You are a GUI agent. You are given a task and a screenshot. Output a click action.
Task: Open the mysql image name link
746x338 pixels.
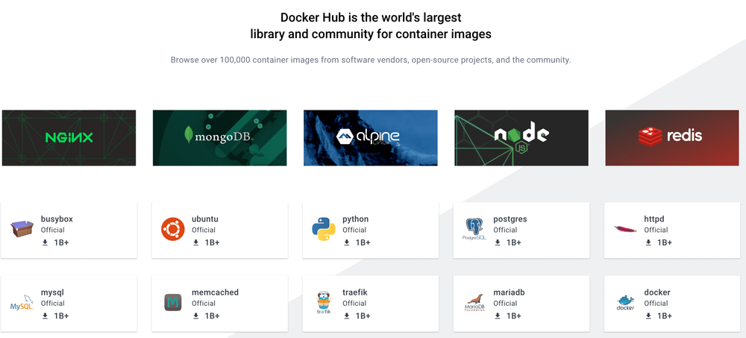(x=52, y=292)
